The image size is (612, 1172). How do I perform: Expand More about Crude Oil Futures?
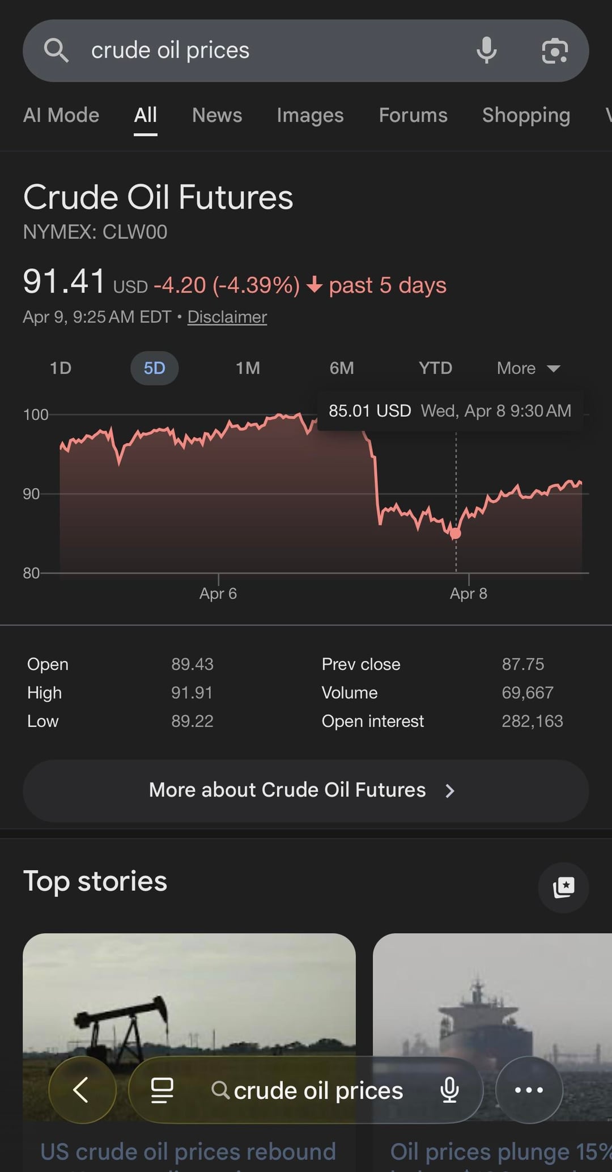click(305, 790)
